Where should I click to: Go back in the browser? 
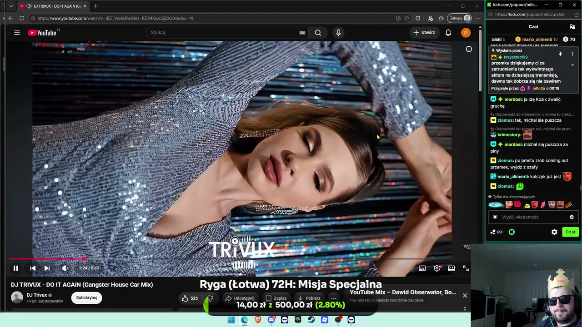pyautogui.click(x=11, y=18)
